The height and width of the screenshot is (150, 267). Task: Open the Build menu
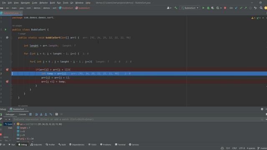pos(52,3)
